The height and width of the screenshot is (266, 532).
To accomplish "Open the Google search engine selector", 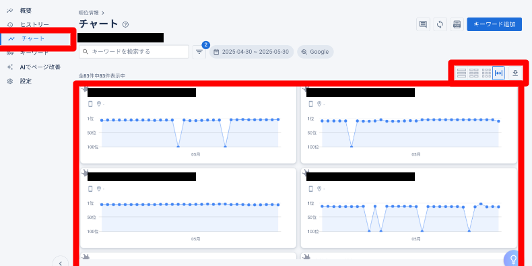I will [x=315, y=52].
